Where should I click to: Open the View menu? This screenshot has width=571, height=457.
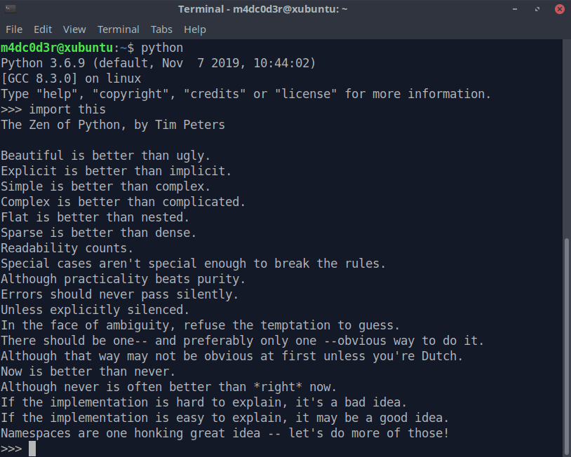pos(74,29)
